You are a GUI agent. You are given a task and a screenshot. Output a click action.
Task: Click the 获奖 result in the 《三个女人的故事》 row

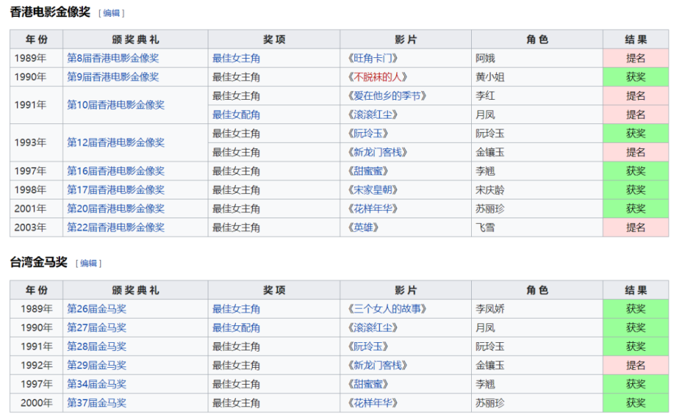point(636,309)
